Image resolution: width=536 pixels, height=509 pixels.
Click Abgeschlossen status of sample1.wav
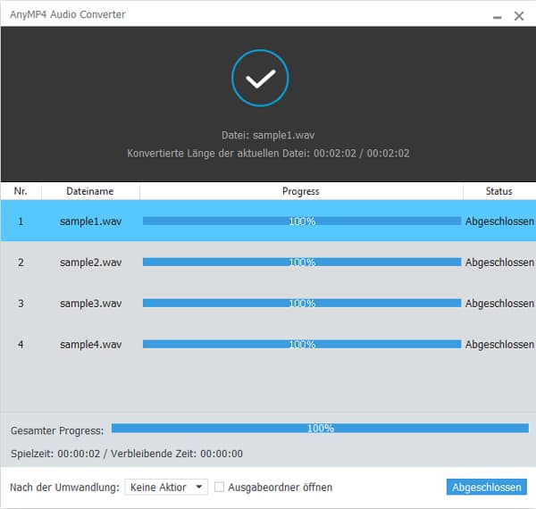(x=499, y=221)
